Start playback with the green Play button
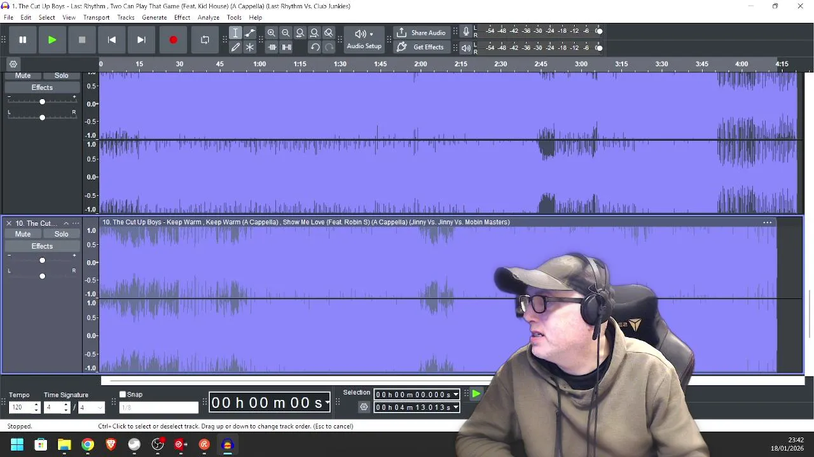The image size is (814, 457). tap(52, 40)
